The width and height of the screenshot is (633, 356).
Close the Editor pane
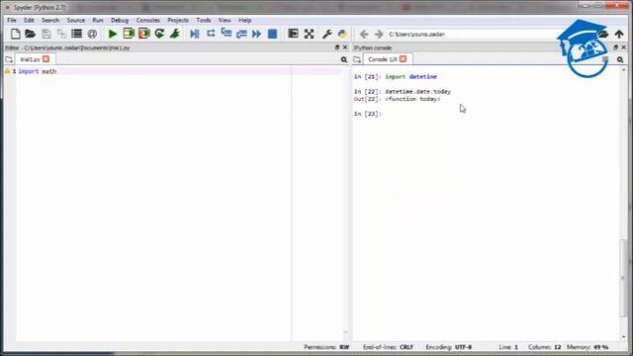(345, 47)
